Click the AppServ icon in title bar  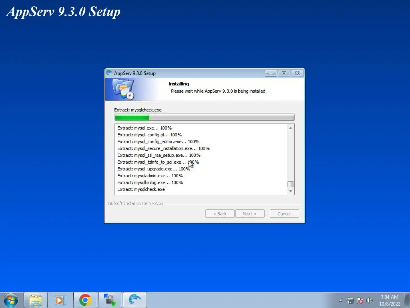[109, 73]
